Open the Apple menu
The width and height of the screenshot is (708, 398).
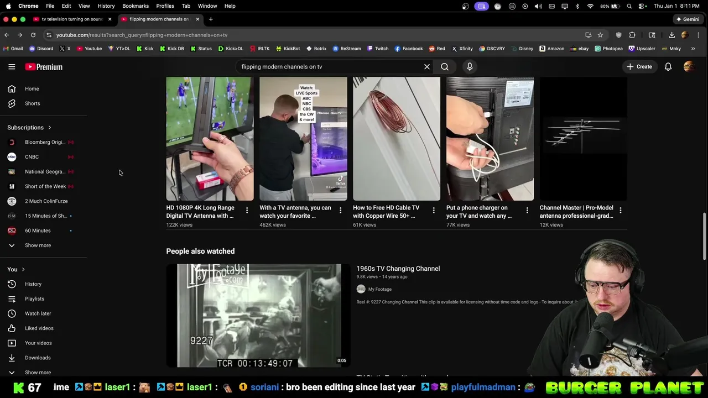click(8, 6)
